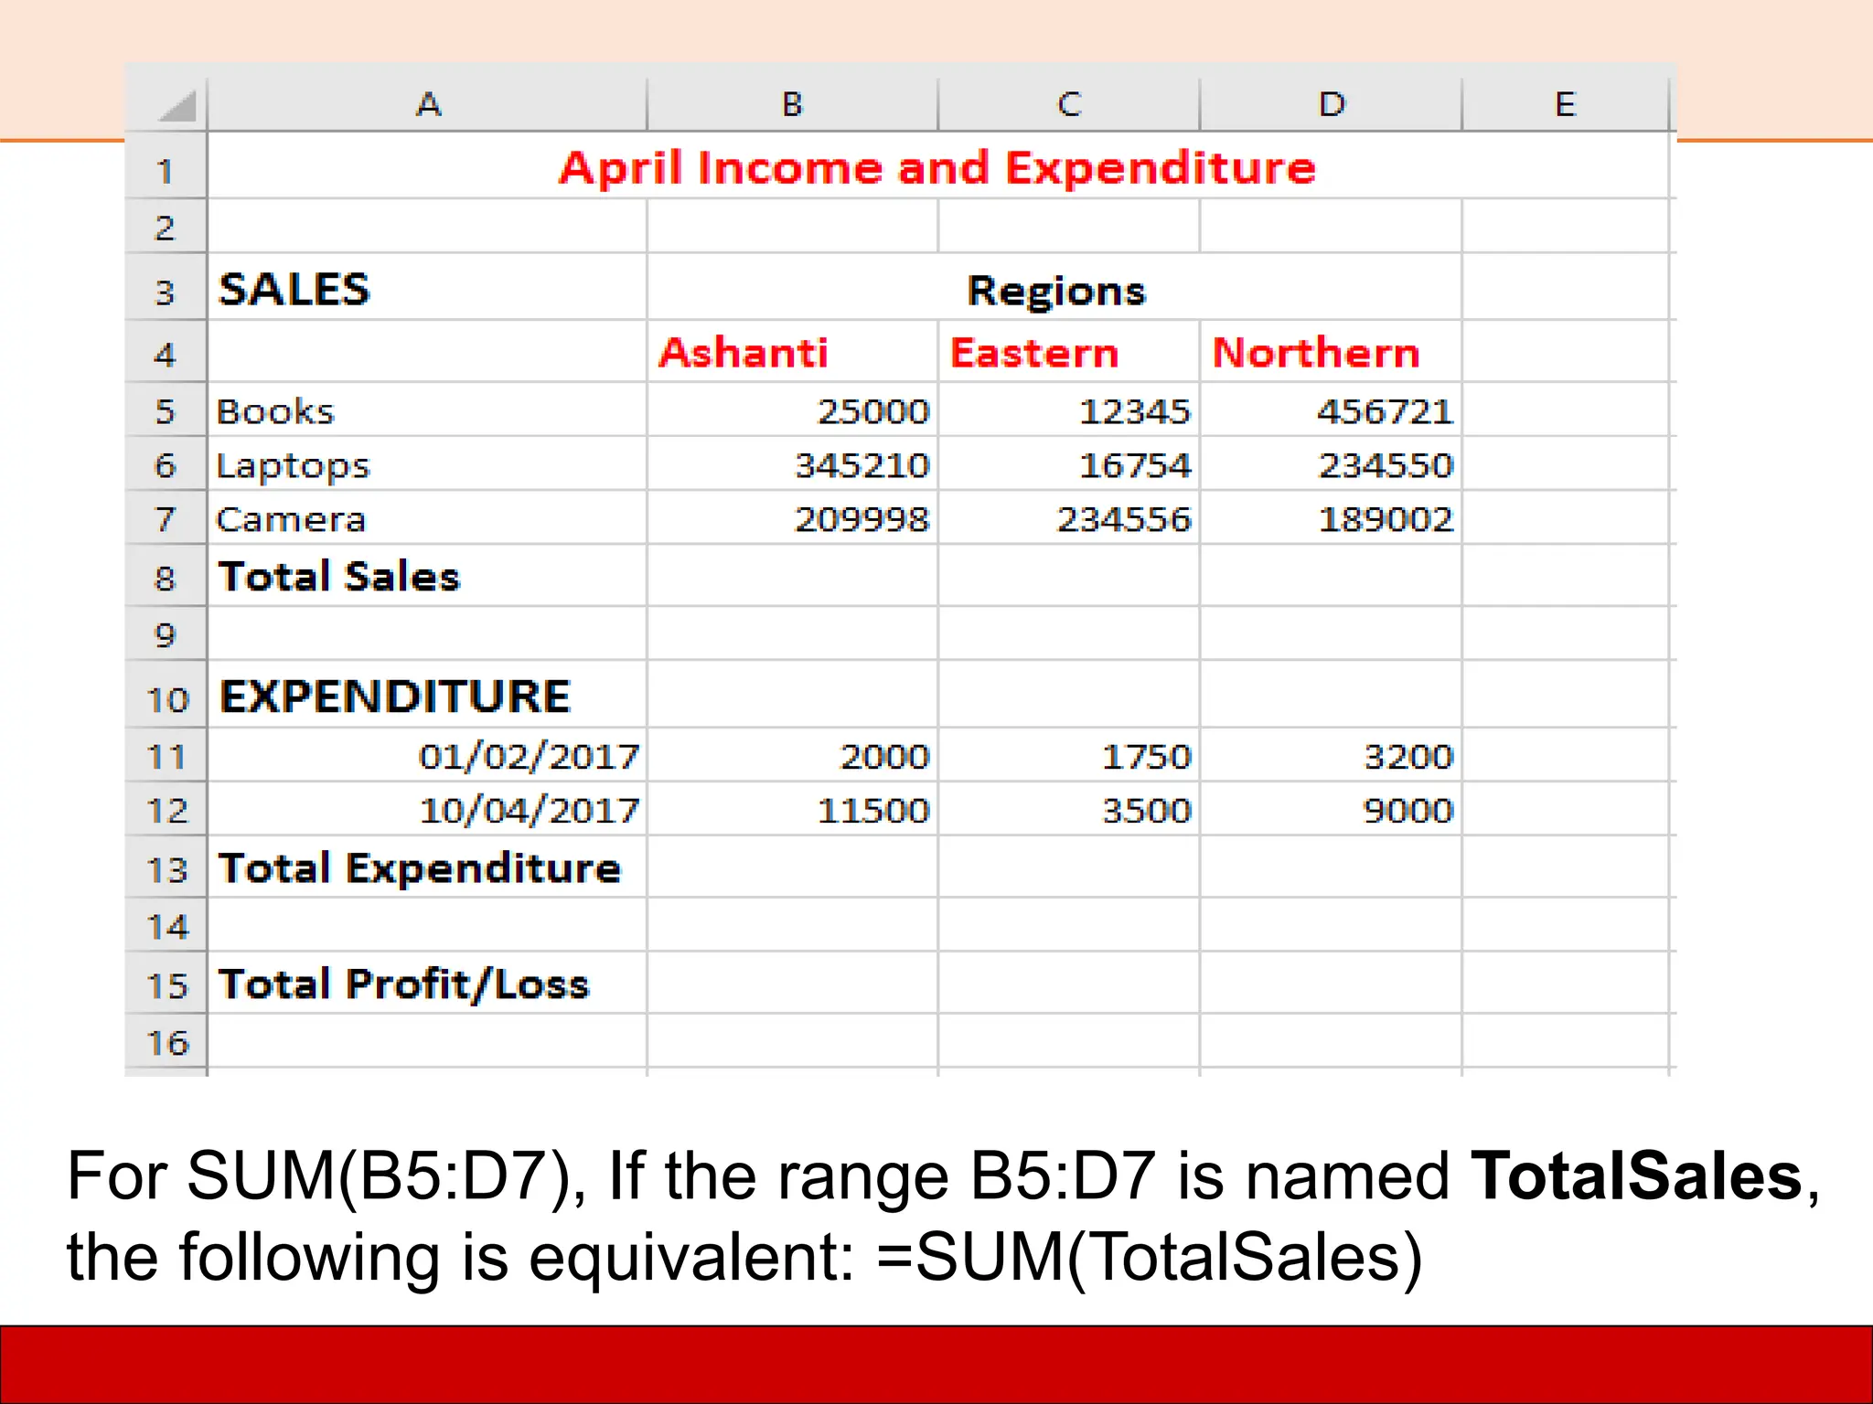Select row 11 header
The image size is (1873, 1404).
coord(166,755)
